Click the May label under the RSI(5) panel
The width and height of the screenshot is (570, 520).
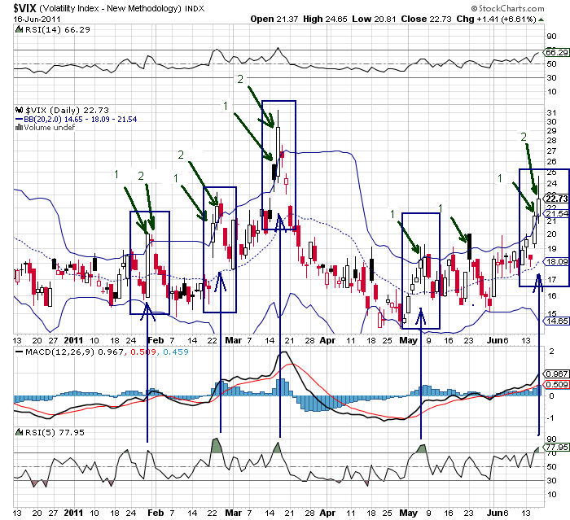tap(408, 513)
